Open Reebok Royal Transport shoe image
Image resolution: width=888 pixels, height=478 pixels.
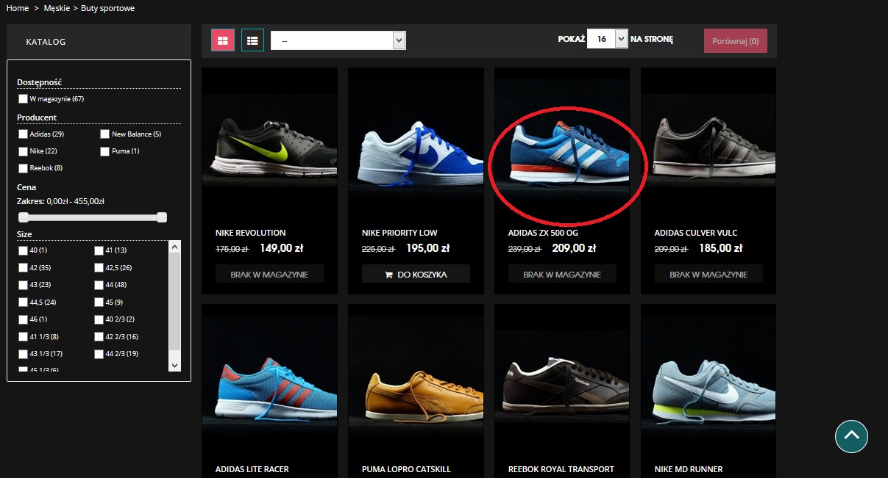pos(562,378)
